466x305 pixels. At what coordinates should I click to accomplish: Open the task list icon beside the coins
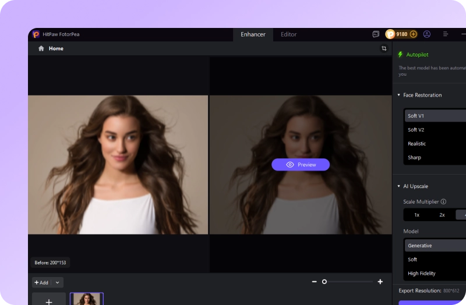click(376, 34)
